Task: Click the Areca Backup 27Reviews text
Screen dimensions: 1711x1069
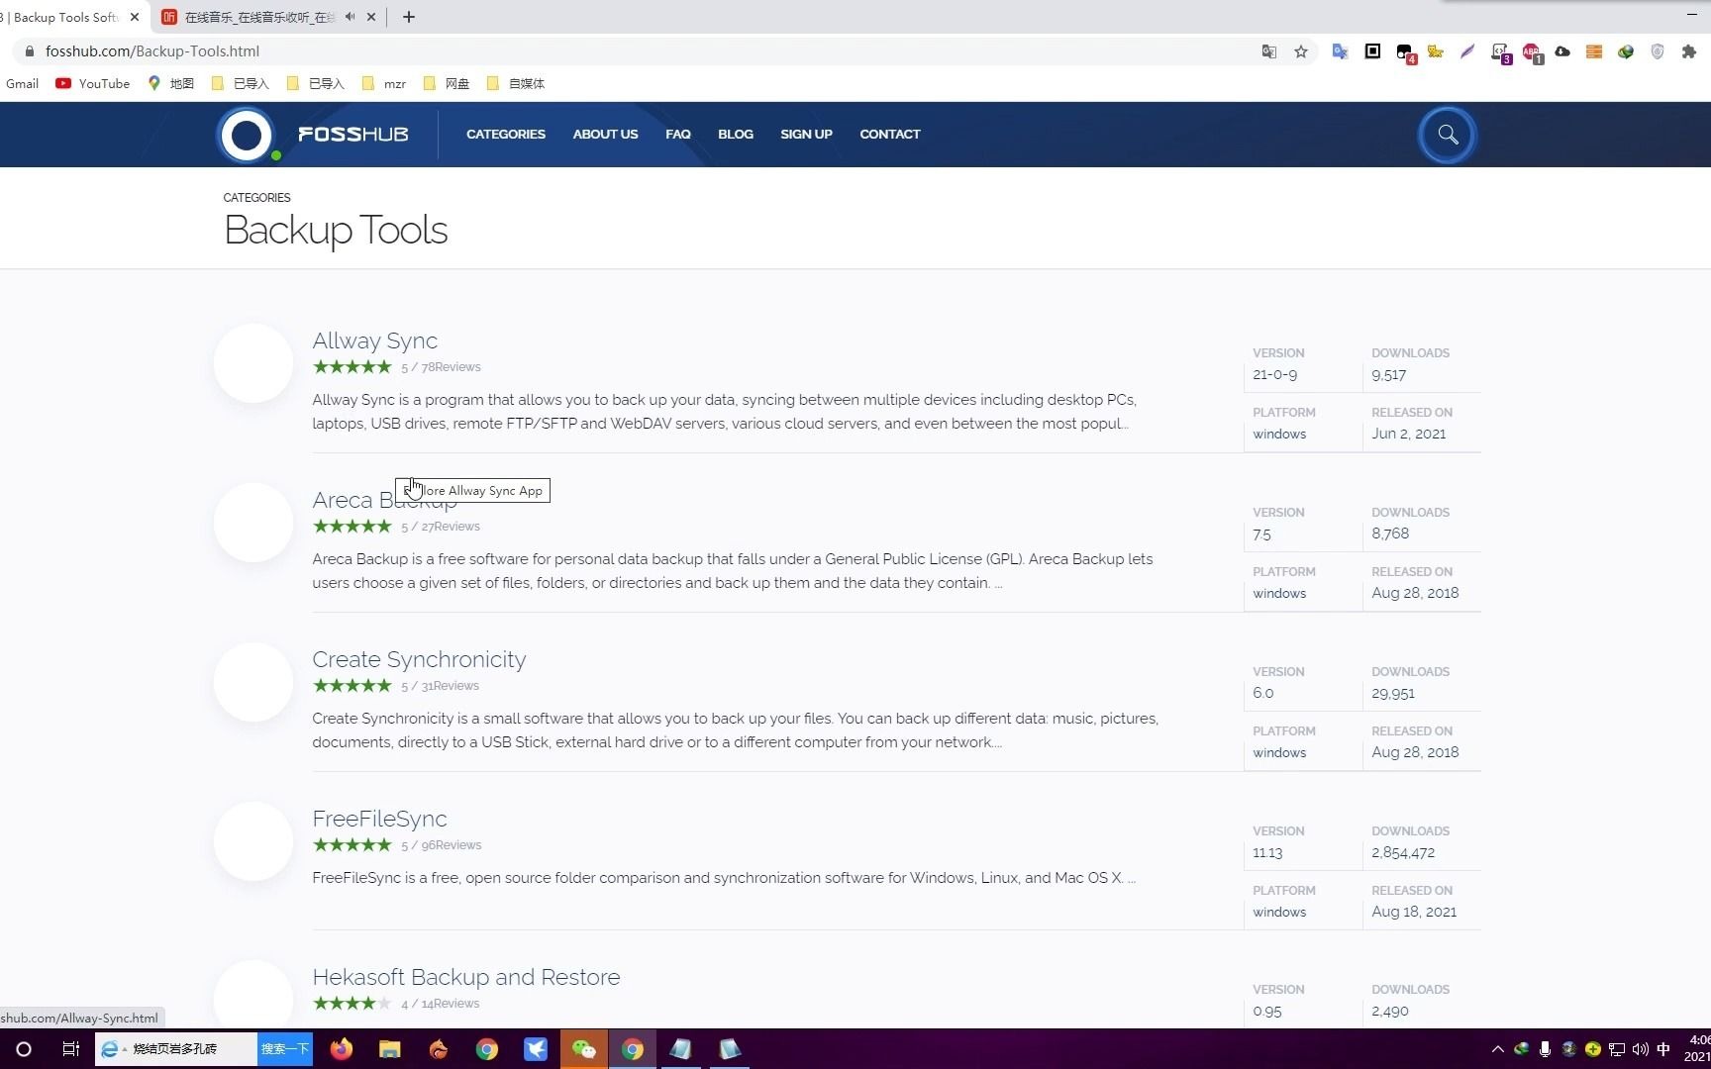Action: [x=451, y=527]
